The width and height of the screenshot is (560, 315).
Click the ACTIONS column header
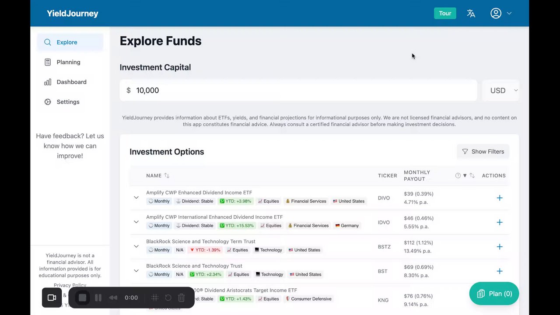(x=493, y=175)
